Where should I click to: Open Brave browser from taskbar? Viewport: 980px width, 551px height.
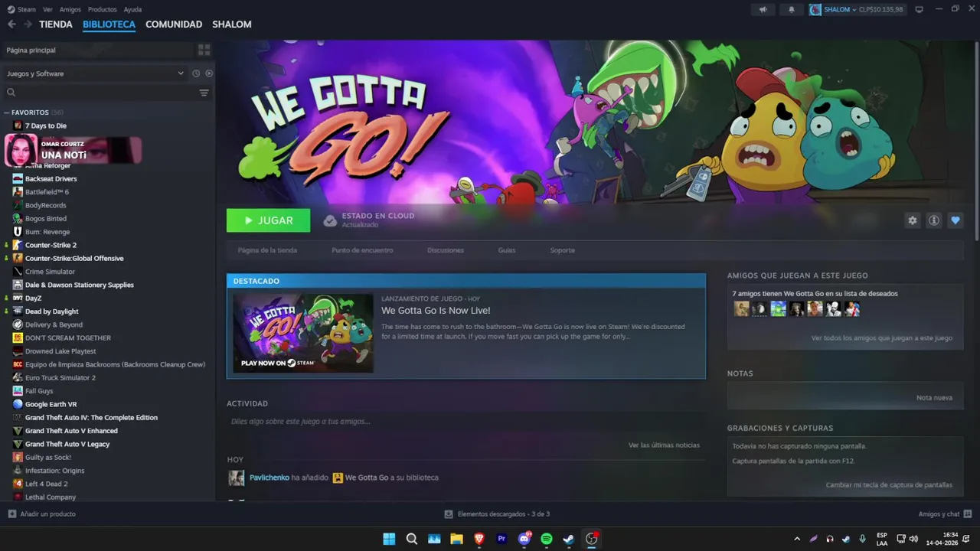point(479,539)
